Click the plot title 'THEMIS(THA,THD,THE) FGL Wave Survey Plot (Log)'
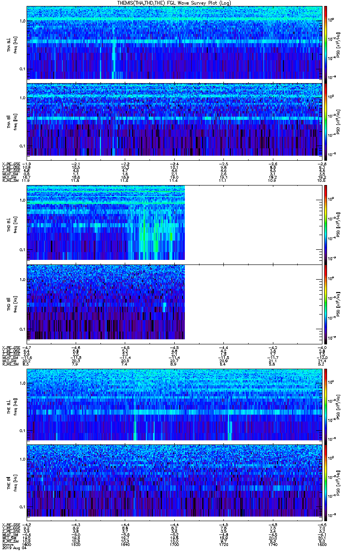 [x=175, y=3]
